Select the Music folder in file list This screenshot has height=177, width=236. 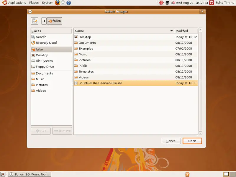pyautogui.click(x=136, y=54)
